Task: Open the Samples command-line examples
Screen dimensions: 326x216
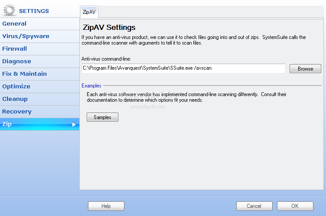Action: (102, 117)
